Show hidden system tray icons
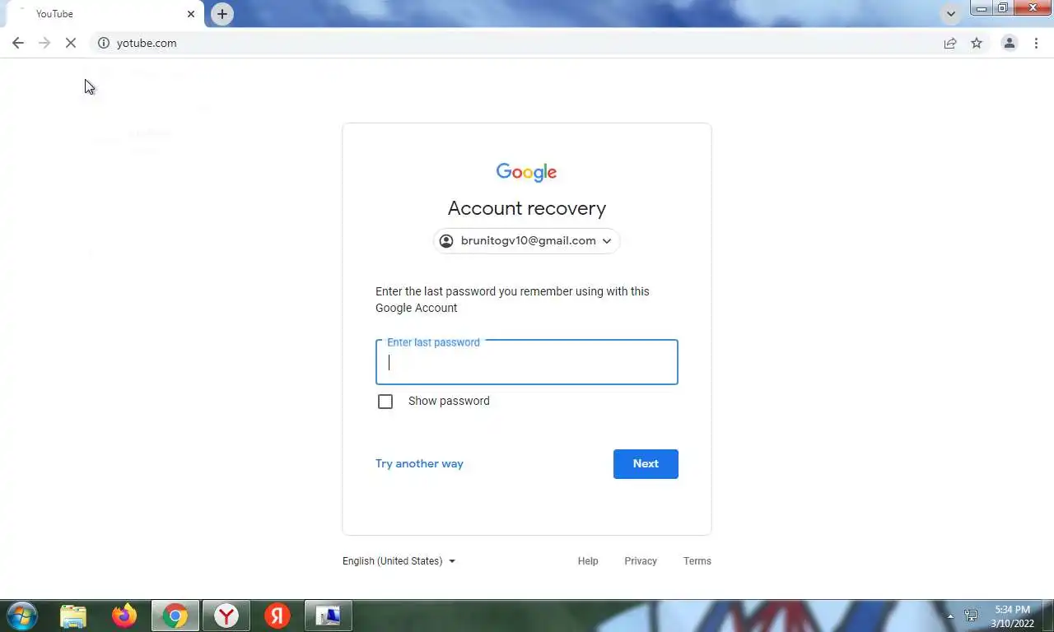This screenshot has height=632, width=1054. [950, 616]
